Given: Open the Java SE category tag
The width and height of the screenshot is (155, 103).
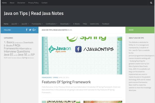Looking at the screenshot, I should point(23,55).
